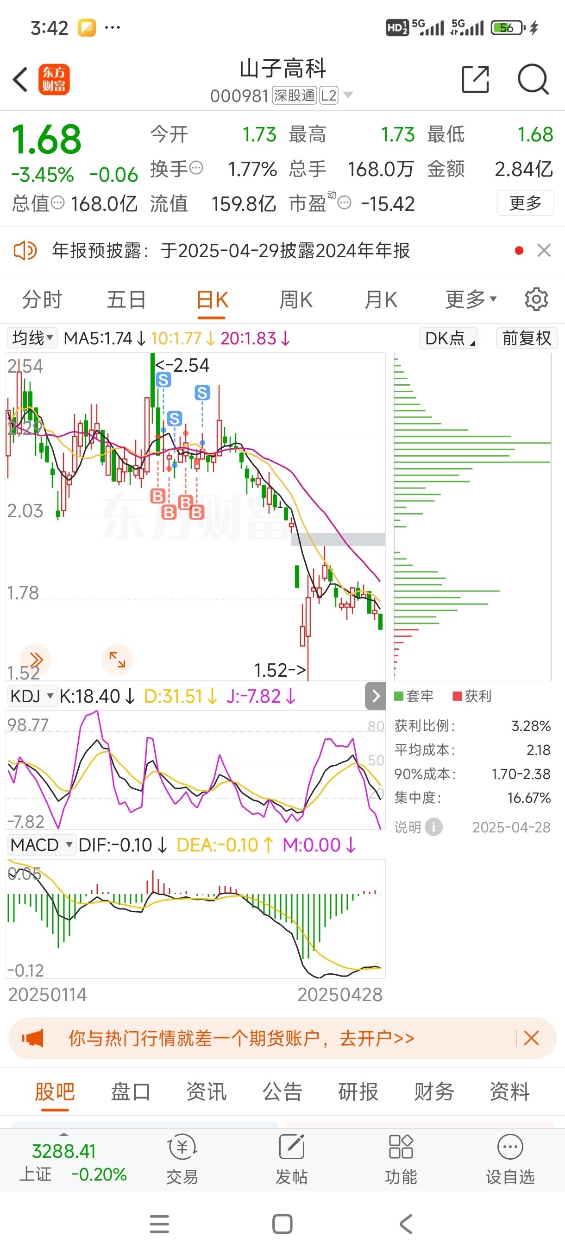Screen dimensions: 565x1257
Task: Open the search magnifier icon
Action: pos(534,79)
